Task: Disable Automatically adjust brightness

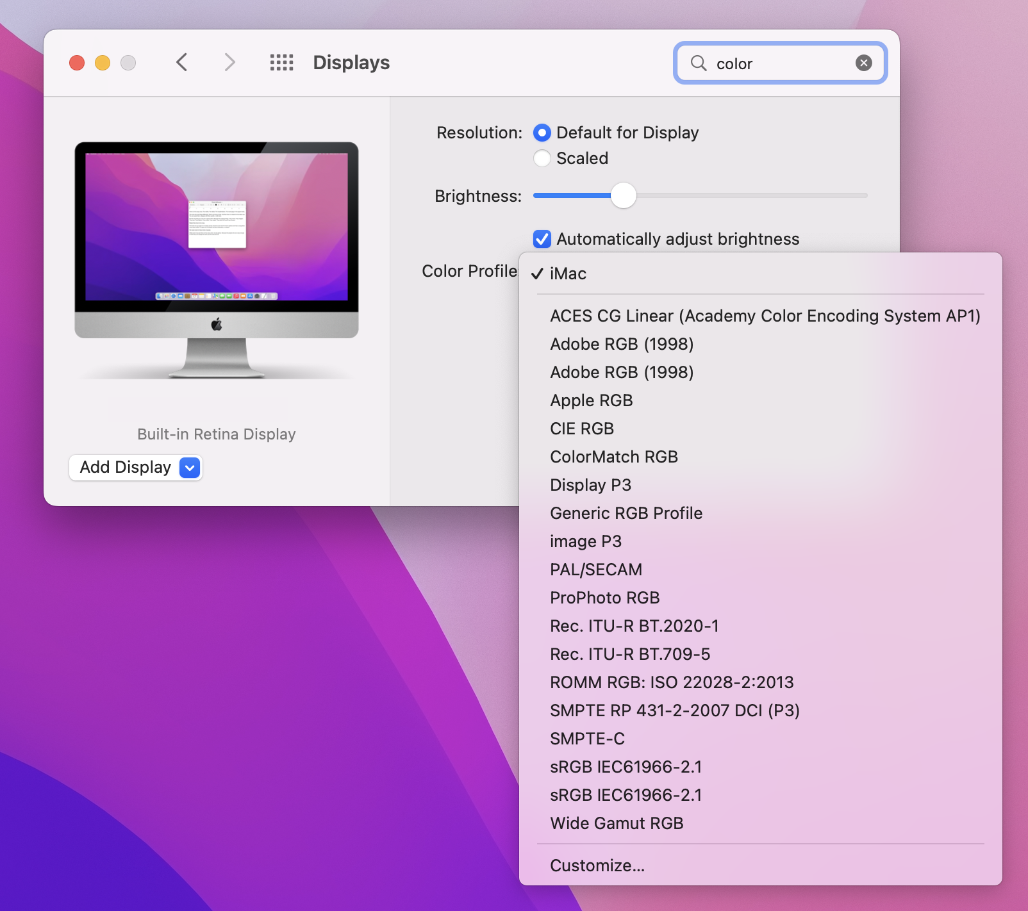Action: [542, 239]
